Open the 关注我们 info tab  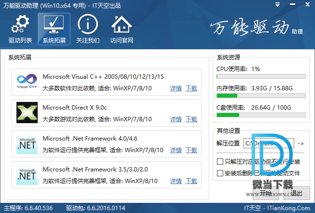88,29
